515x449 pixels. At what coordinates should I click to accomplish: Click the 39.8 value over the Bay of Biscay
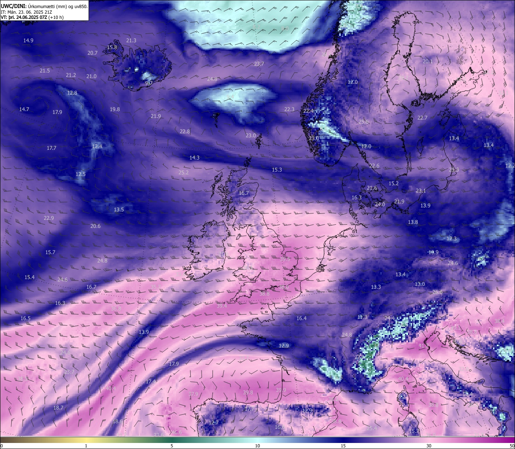[x=248, y=392]
